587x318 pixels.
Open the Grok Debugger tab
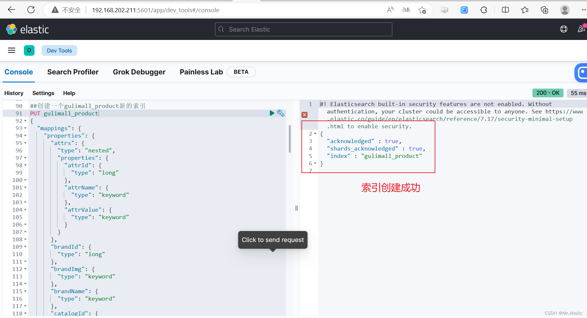[139, 72]
